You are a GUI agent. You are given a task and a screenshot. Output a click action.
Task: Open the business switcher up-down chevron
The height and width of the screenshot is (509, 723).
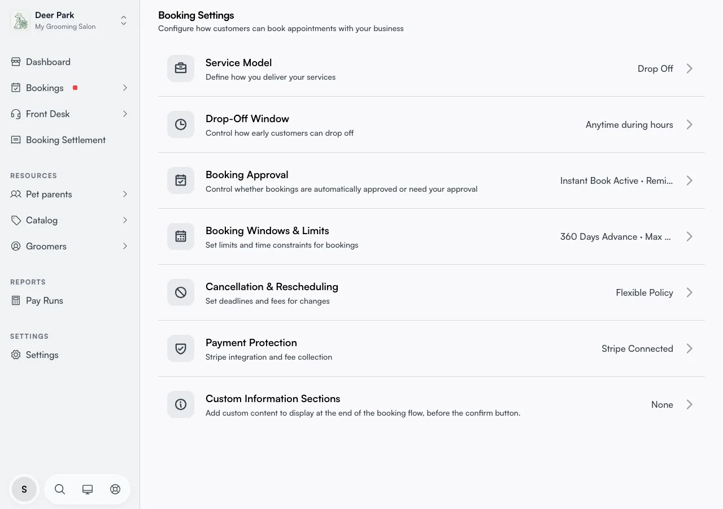[x=124, y=21]
